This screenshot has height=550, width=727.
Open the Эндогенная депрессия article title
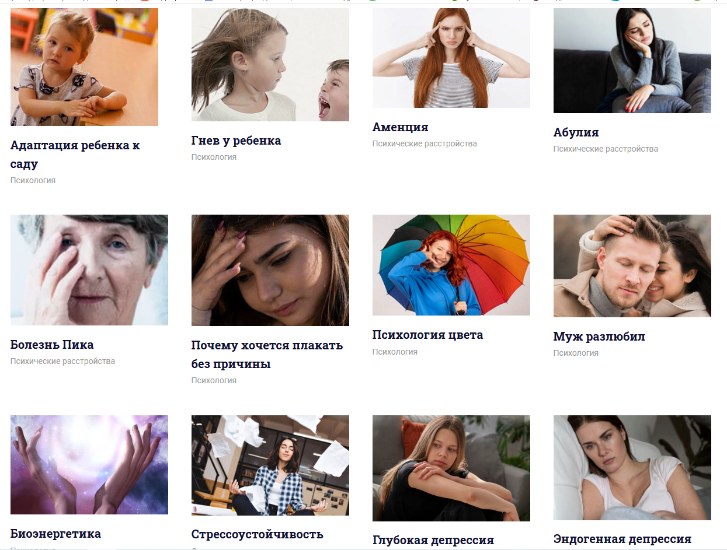coord(622,539)
